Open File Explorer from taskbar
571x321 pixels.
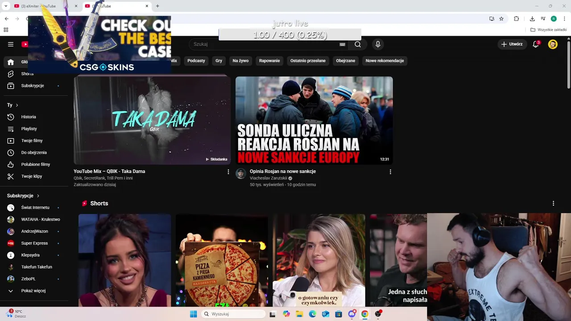point(299,314)
